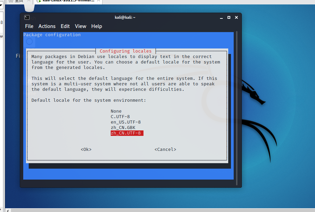
Task: Select the highlighted zh_CN.UTF-8 locale
Action: coord(127,133)
